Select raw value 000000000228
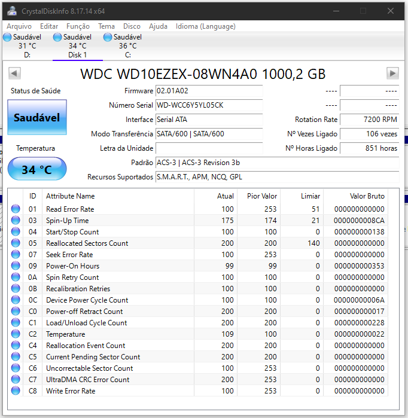 click(359, 322)
